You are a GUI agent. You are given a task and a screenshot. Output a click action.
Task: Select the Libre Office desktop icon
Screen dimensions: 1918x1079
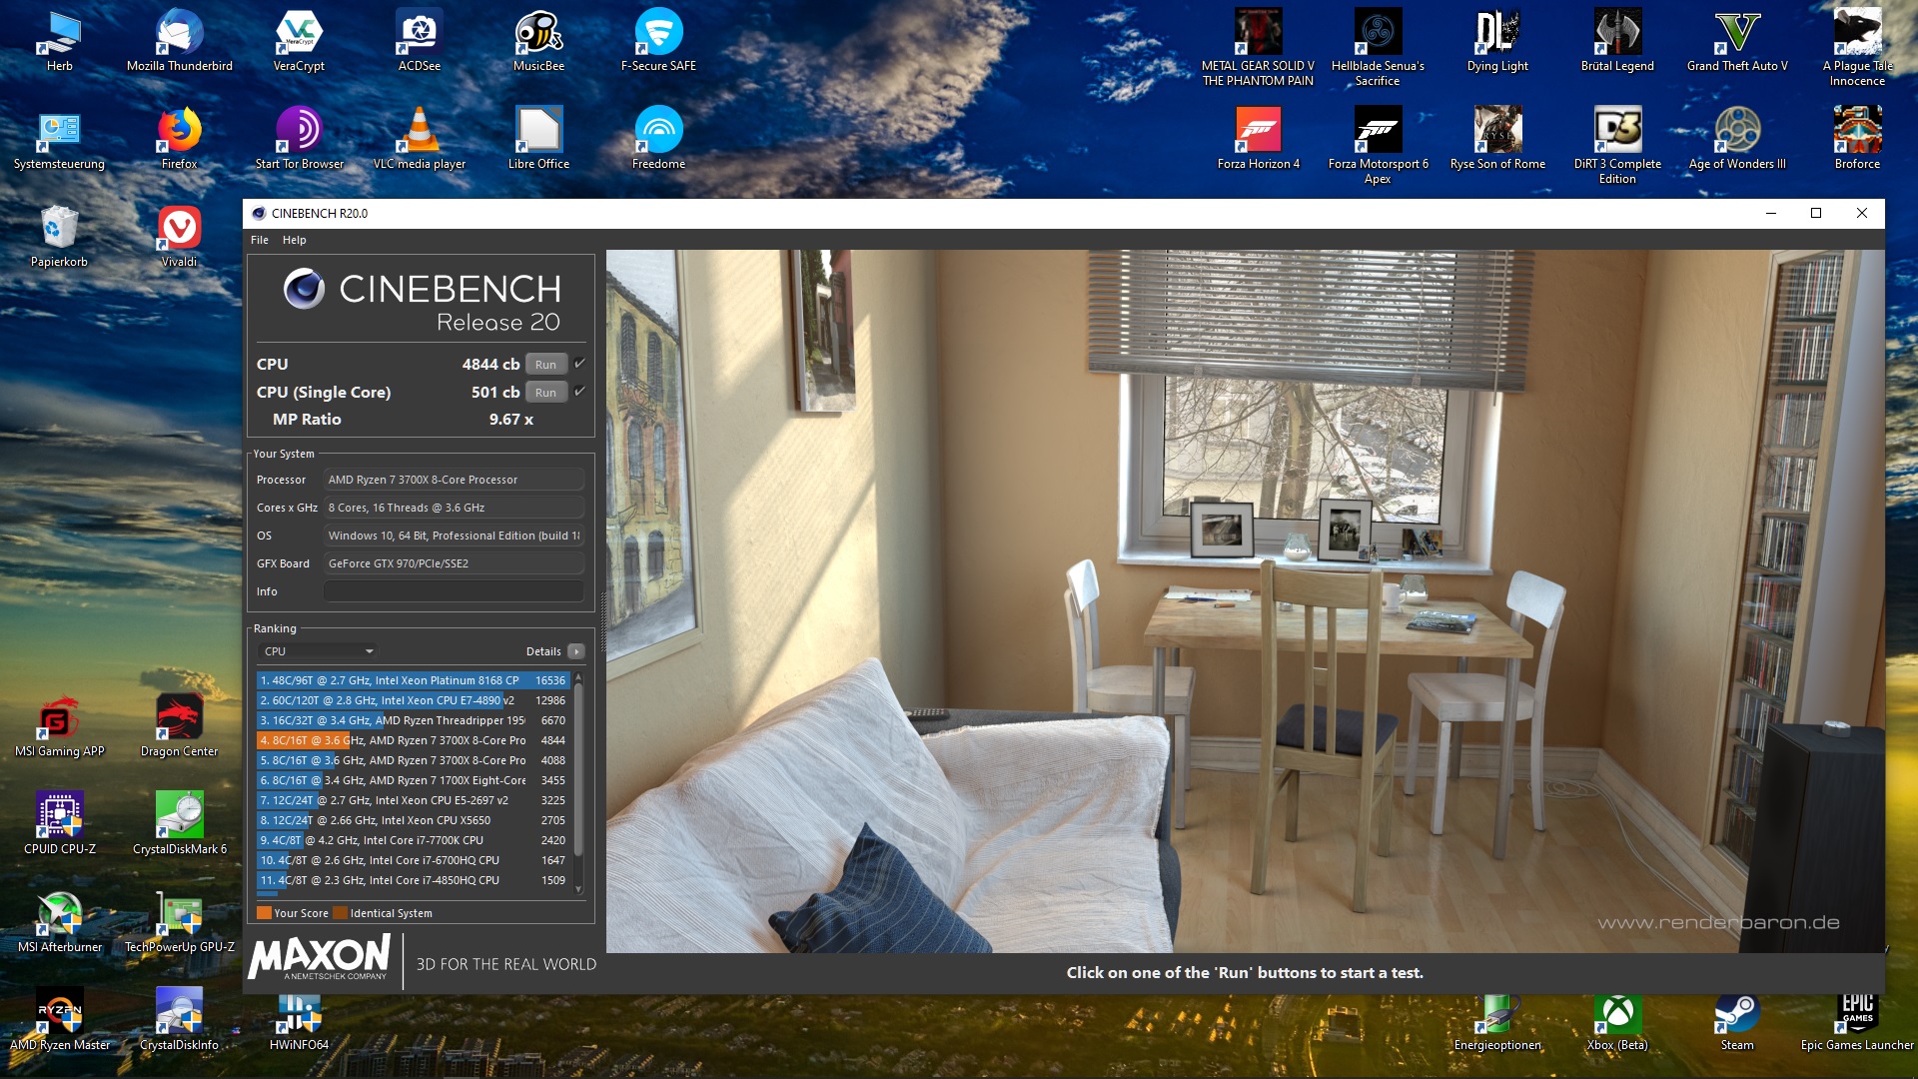[539, 138]
